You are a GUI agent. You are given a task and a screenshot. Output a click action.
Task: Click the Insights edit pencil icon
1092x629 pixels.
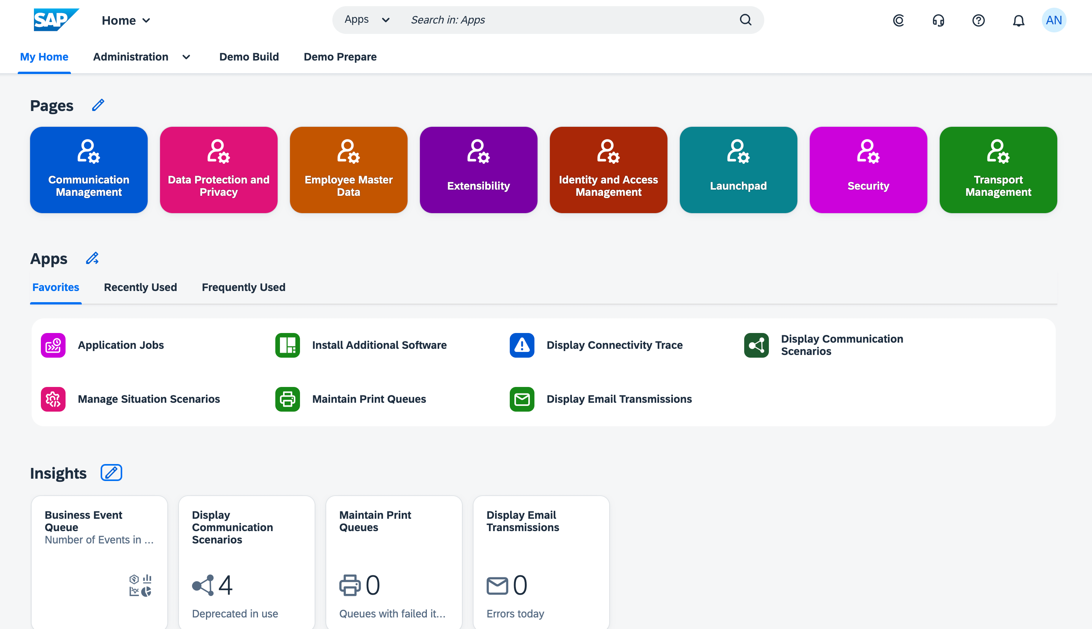[111, 473]
